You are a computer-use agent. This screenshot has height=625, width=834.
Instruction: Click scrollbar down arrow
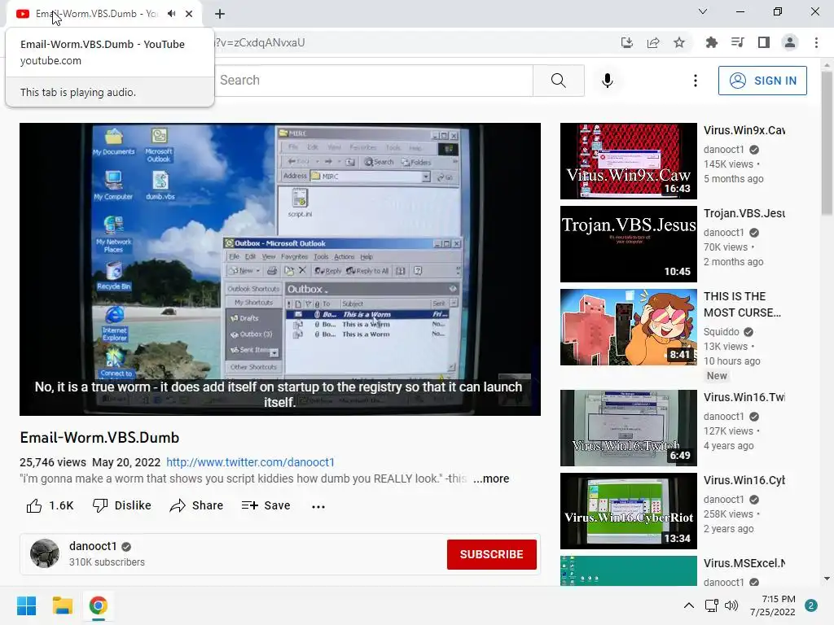pos(827,579)
